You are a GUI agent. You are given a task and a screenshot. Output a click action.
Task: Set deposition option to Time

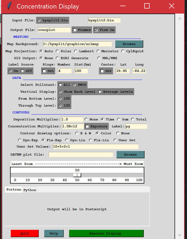pos(102,119)
